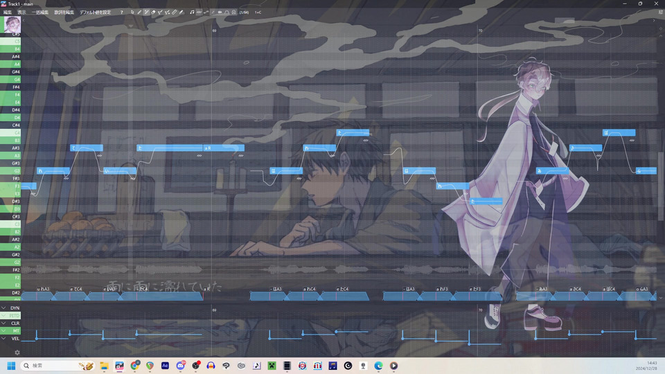This screenshot has height=374, width=665.
Task: Click the A4 piano key
Action: [10, 64]
